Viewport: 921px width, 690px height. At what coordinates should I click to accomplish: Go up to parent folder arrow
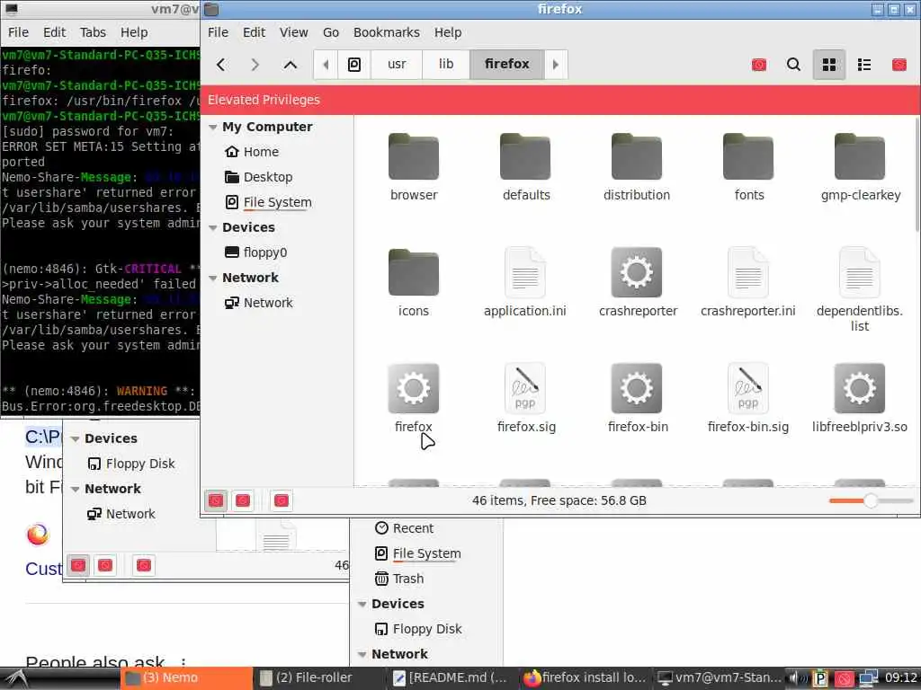(x=291, y=65)
